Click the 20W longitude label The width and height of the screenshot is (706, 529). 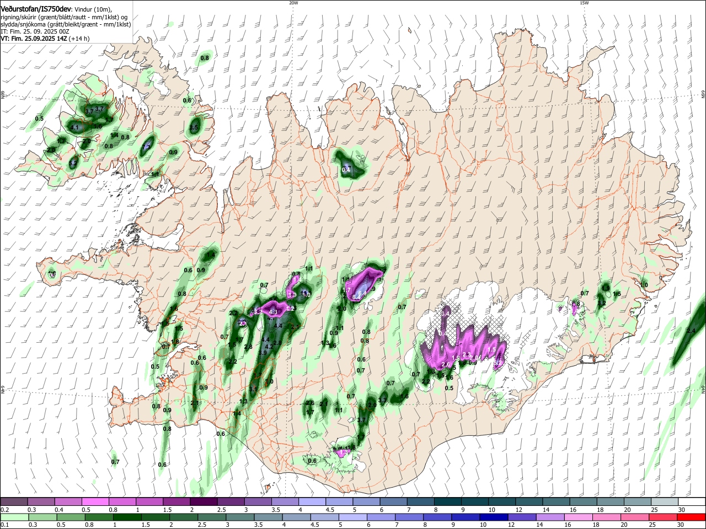click(x=293, y=3)
